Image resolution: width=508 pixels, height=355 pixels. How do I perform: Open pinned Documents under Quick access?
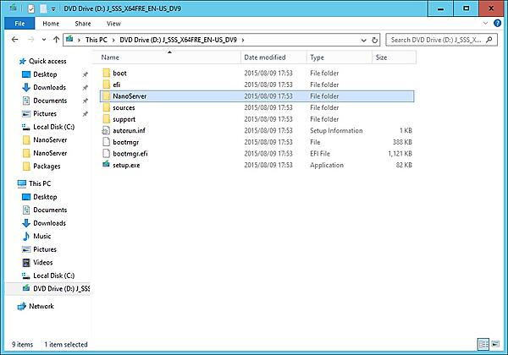point(50,101)
